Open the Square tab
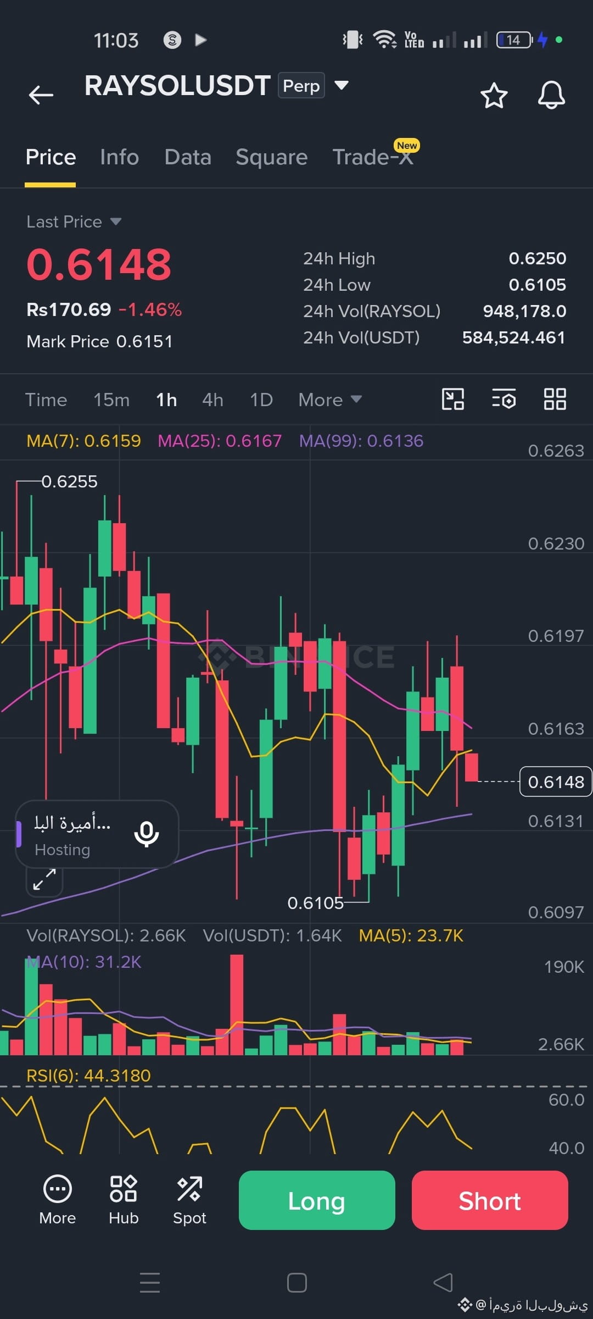Viewport: 593px width, 1319px height. click(x=271, y=157)
